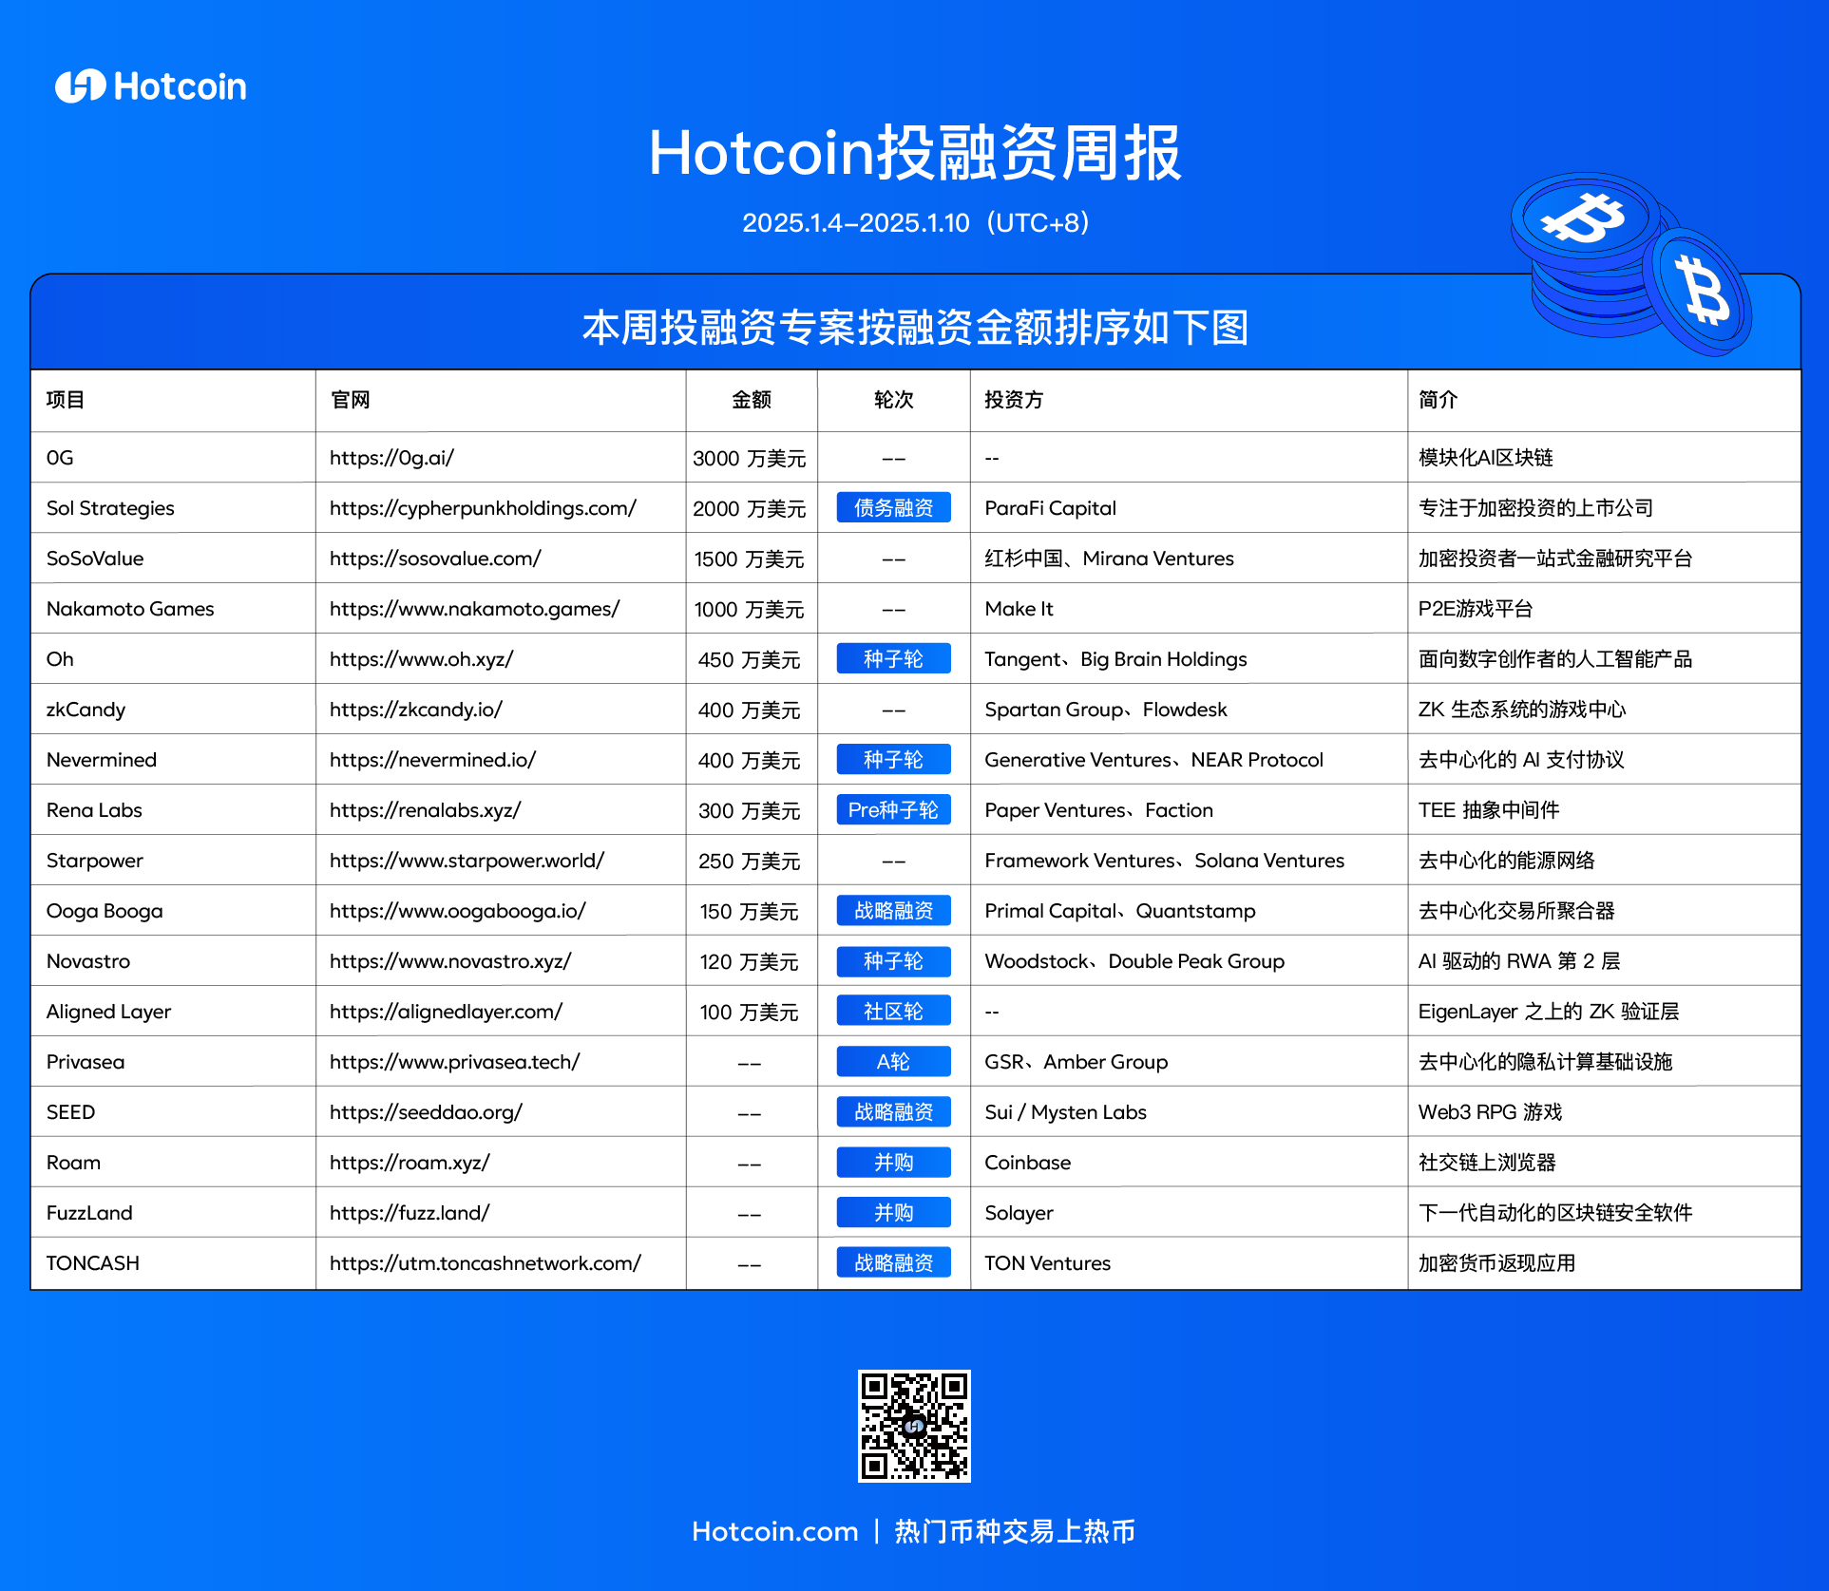Click the 并购 tag in the FuzzLand row

pyautogui.click(x=893, y=1213)
